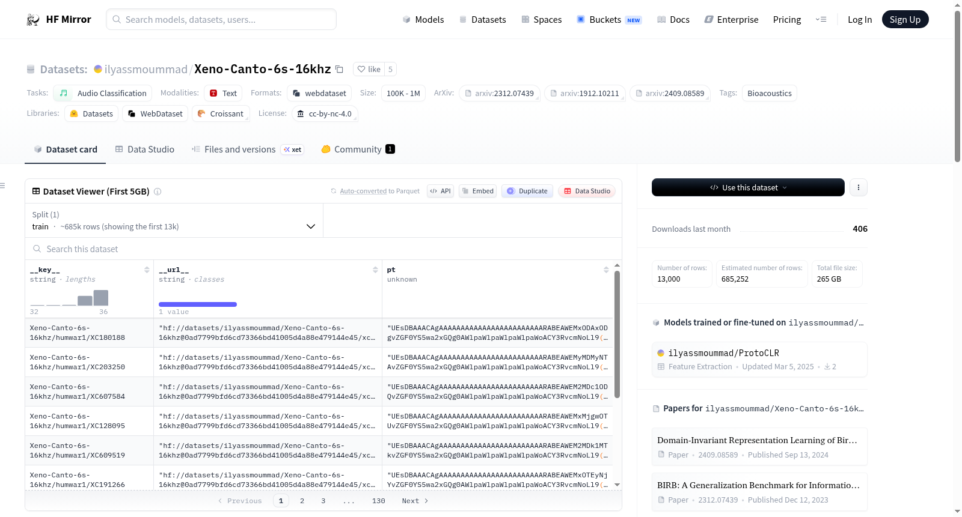
Task: Click the page vertical scrollbar
Action: click(957, 86)
